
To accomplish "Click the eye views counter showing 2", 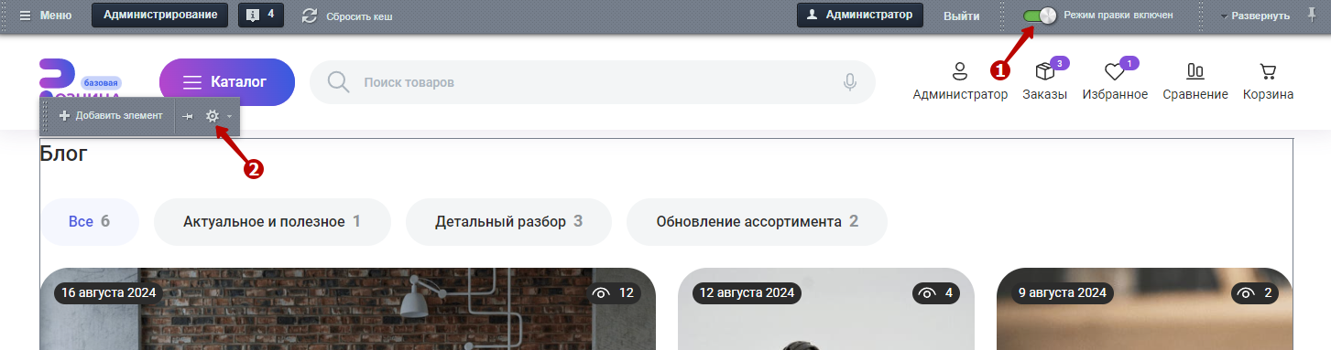I will [x=1255, y=293].
